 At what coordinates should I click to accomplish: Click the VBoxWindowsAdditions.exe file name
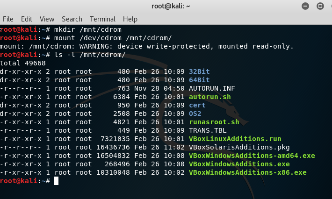(239, 164)
